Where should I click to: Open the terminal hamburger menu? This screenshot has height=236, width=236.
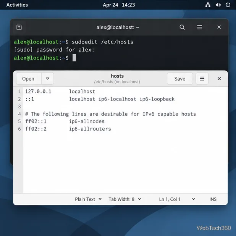(x=199, y=27)
